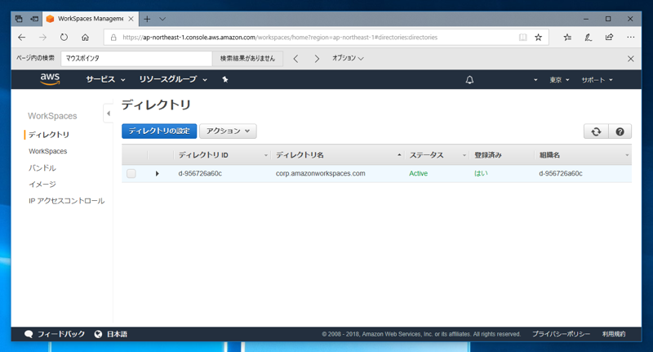Select ディレクトリ in the sidebar

tap(49, 135)
